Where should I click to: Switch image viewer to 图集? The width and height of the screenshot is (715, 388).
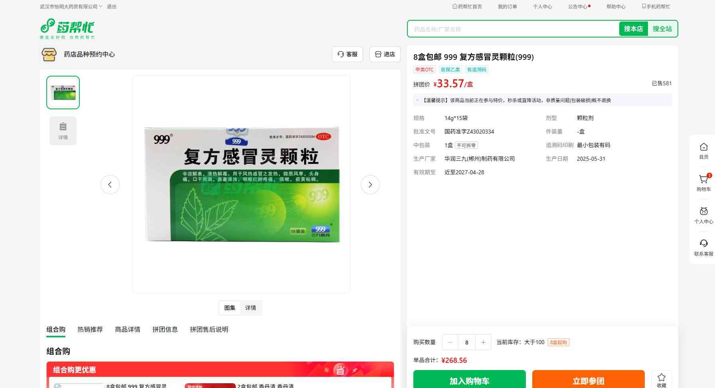tap(230, 308)
